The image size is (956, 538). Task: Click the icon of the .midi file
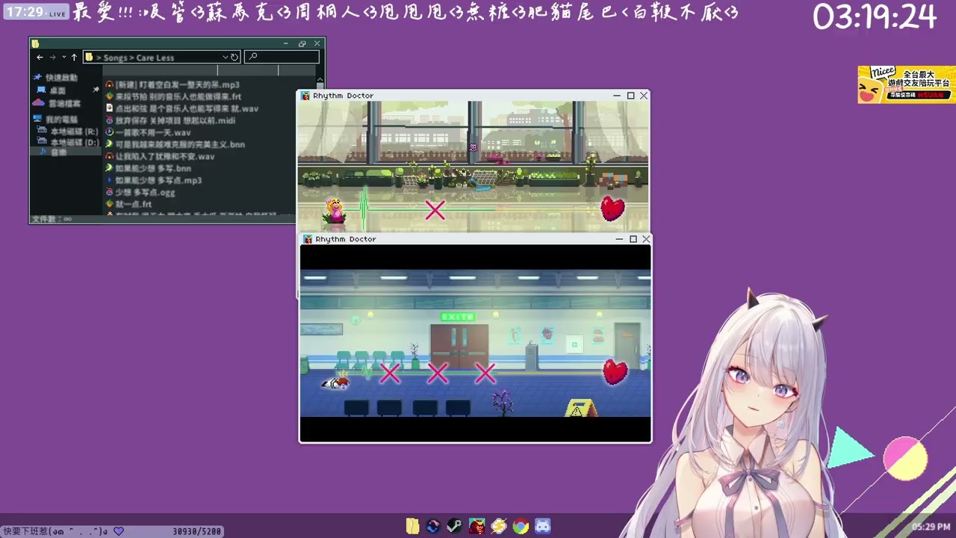tap(110, 120)
